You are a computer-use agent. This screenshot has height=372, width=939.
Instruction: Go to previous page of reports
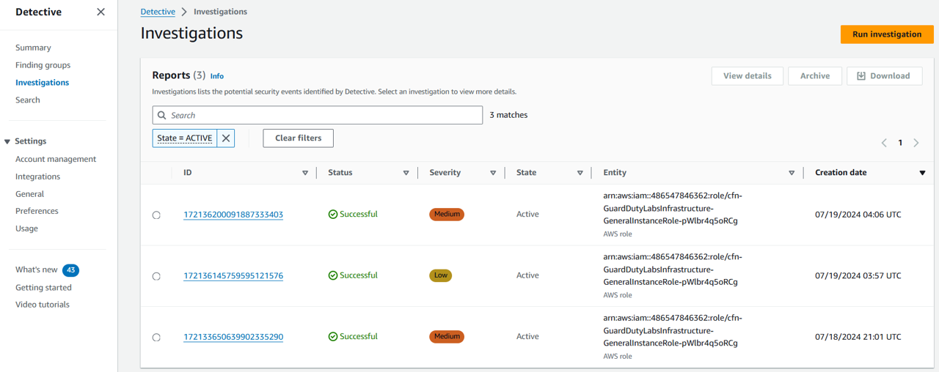point(884,143)
